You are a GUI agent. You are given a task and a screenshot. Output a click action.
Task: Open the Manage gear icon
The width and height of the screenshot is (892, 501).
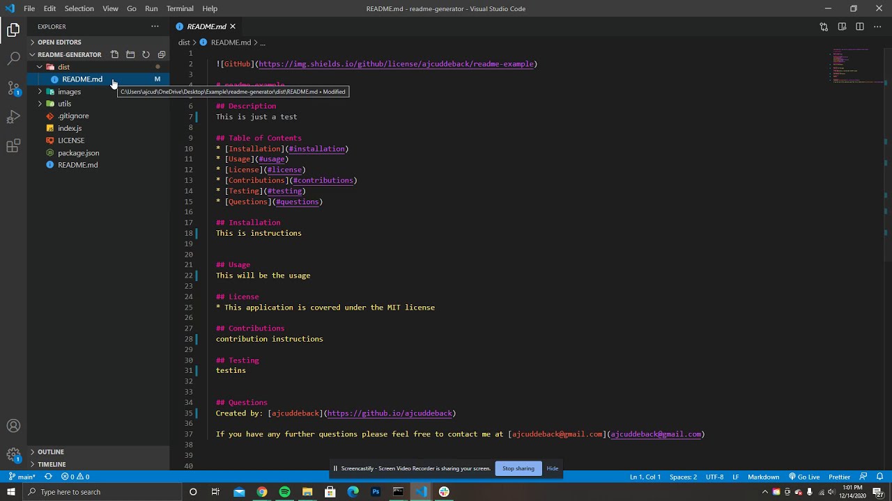coord(13,455)
